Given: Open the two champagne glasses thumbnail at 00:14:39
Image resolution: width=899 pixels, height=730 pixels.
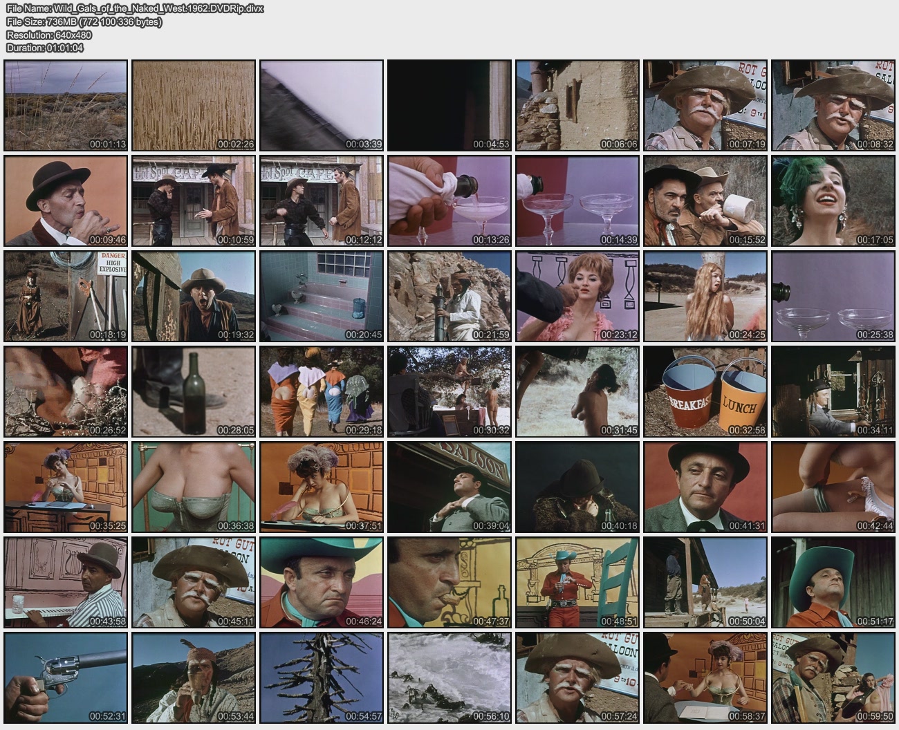Looking at the screenshot, I should (x=577, y=200).
